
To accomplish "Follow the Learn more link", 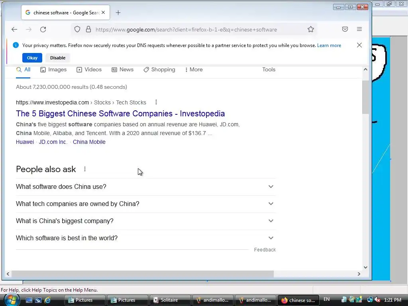I will coord(329,45).
